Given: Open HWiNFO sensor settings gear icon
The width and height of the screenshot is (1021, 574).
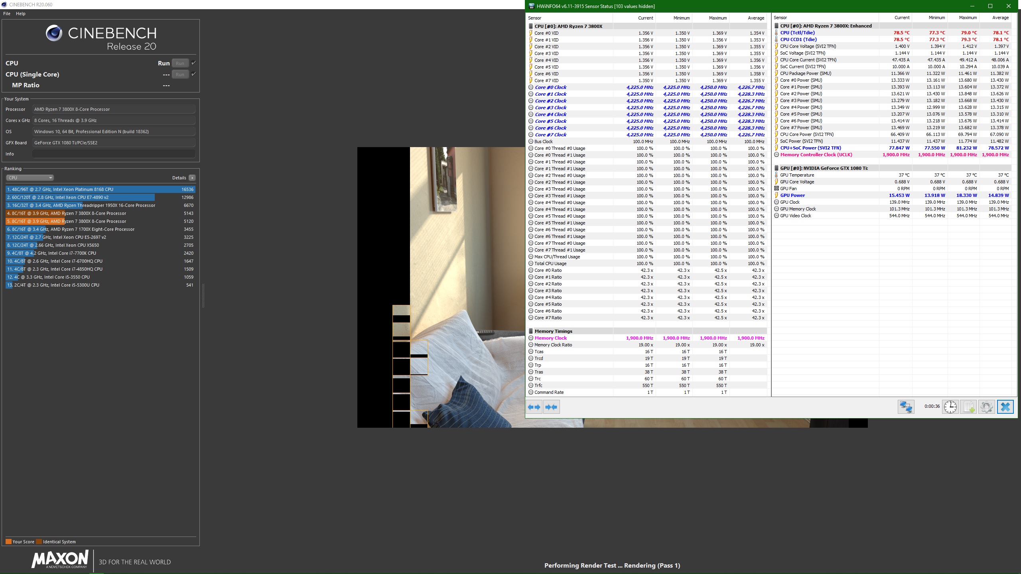Looking at the screenshot, I should [986, 407].
